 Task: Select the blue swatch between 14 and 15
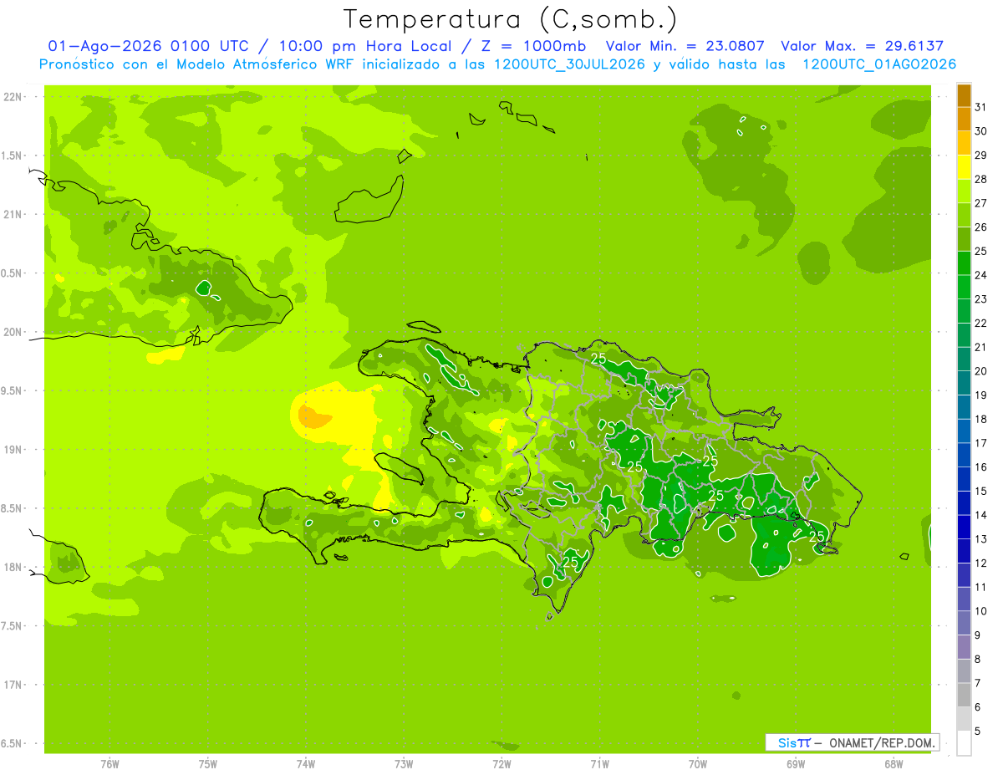tap(964, 503)
